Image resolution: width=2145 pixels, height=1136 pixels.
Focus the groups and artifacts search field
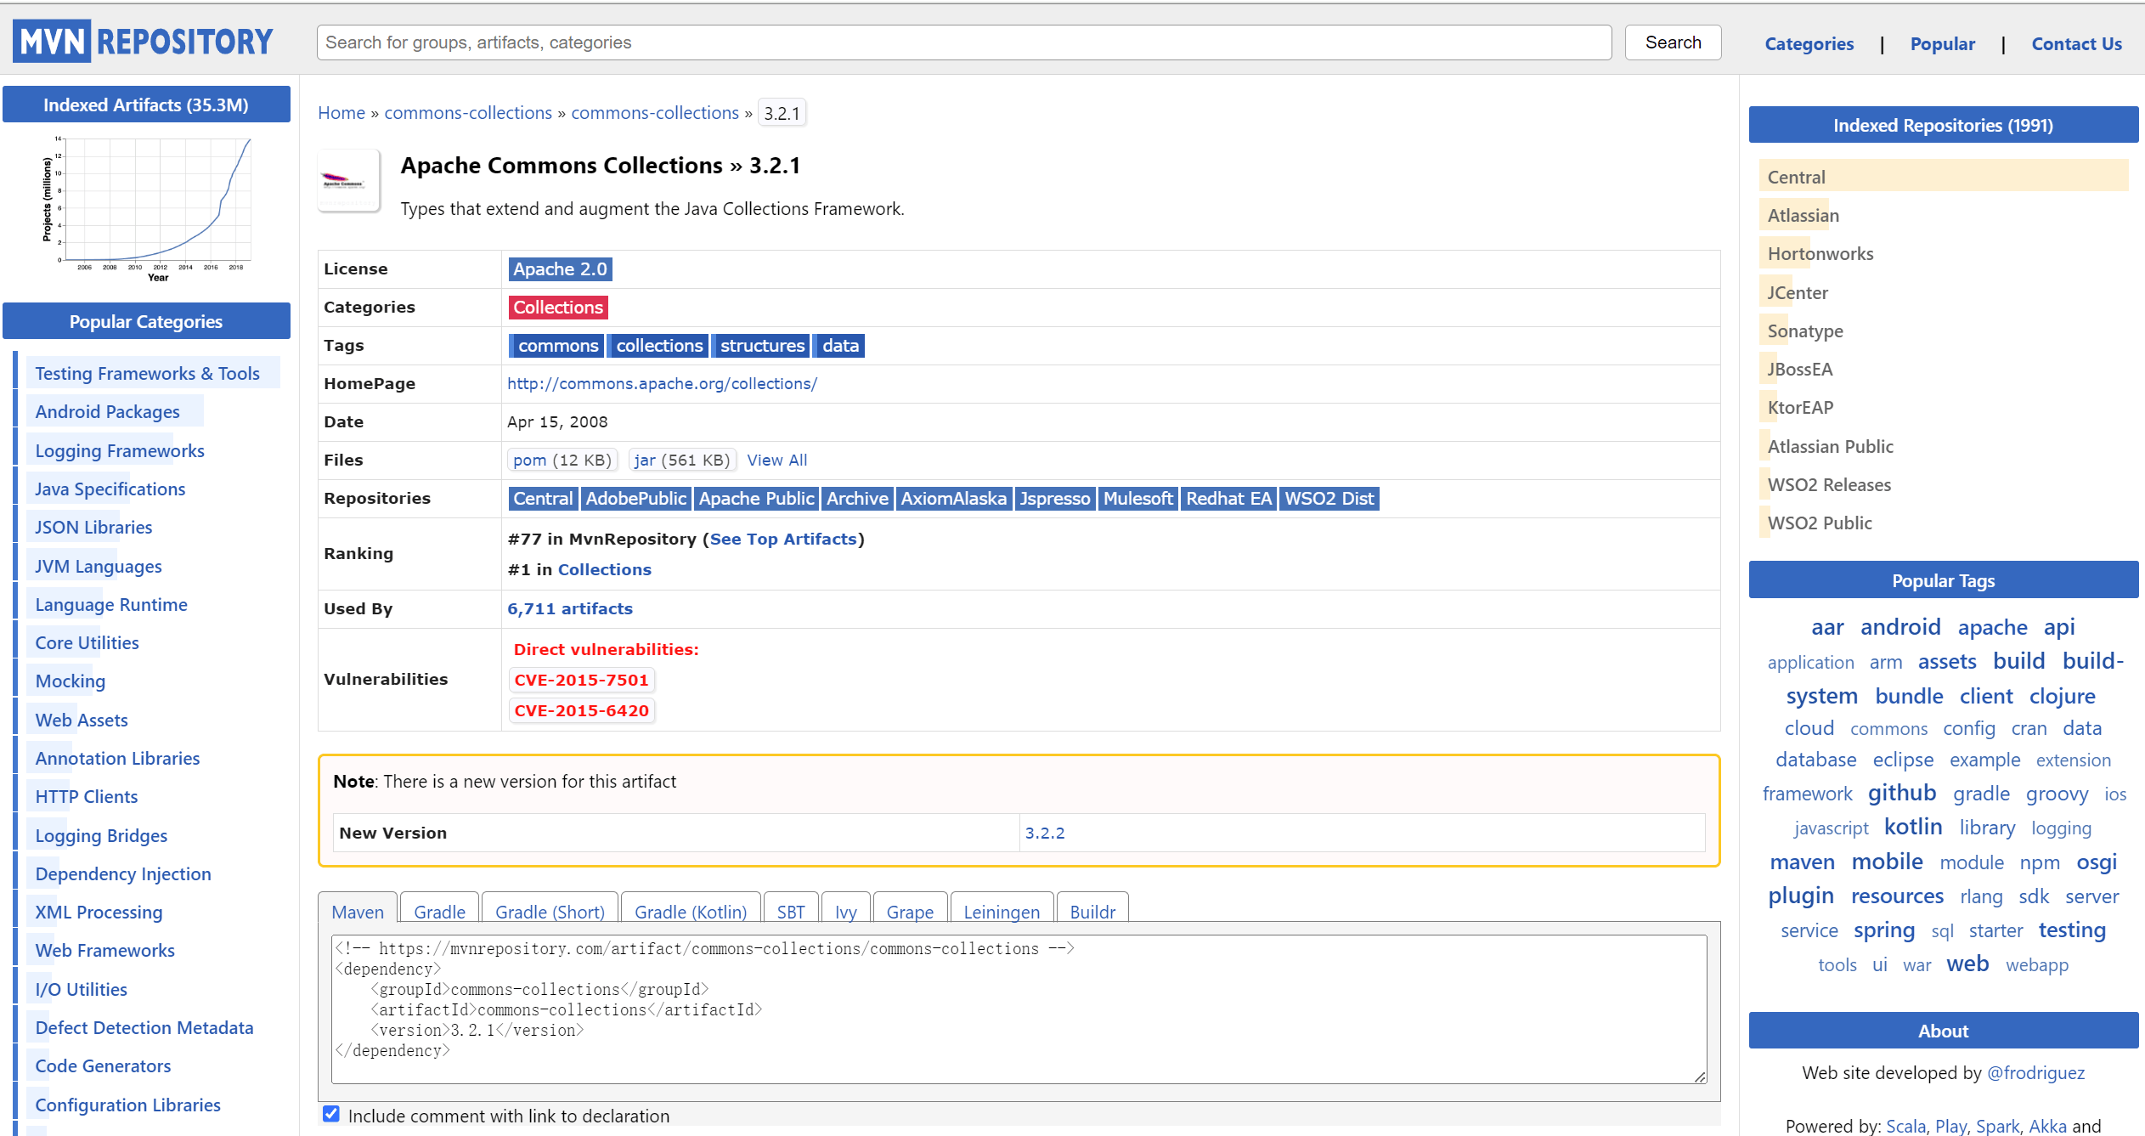coord(963,42)
